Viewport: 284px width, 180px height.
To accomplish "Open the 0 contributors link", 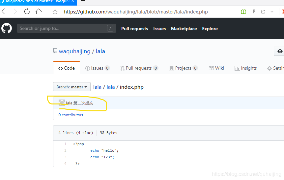I will click(71, 115).
